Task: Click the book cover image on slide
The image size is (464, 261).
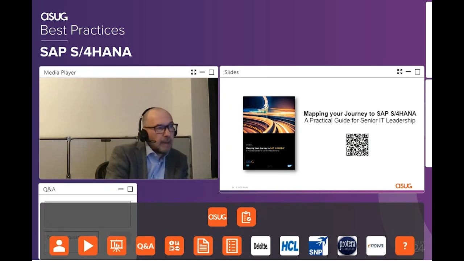Action: pos(269,133)
